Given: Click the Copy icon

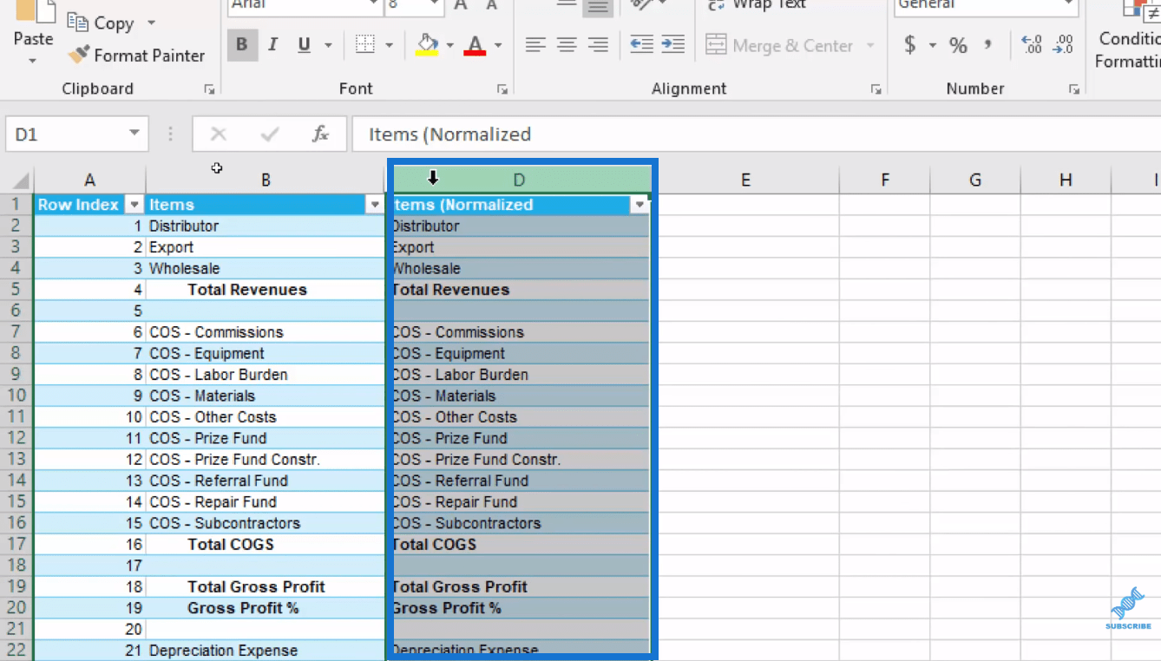Looking at the screenshot, I should coord(78,23).
